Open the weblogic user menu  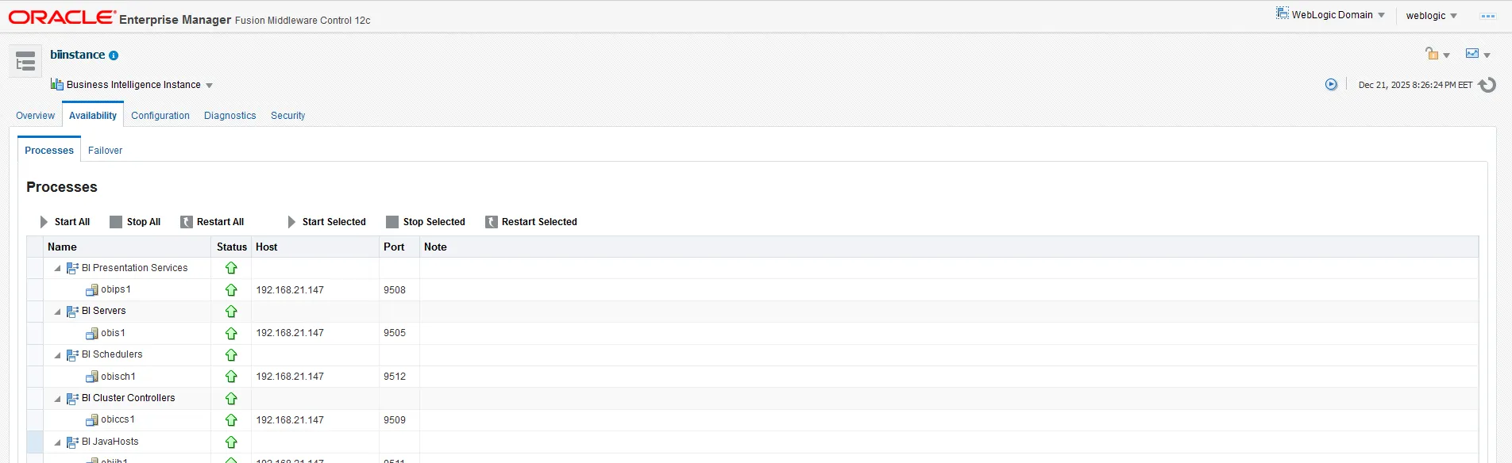click(1431, 16)
